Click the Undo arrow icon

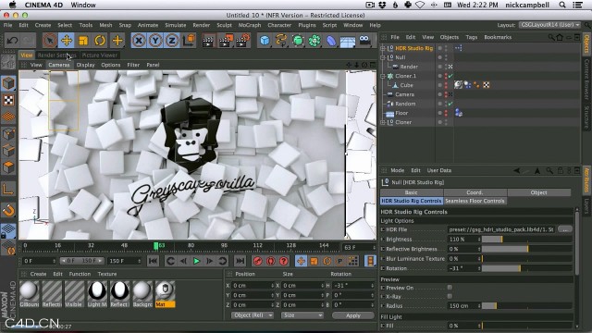[12, 41]
